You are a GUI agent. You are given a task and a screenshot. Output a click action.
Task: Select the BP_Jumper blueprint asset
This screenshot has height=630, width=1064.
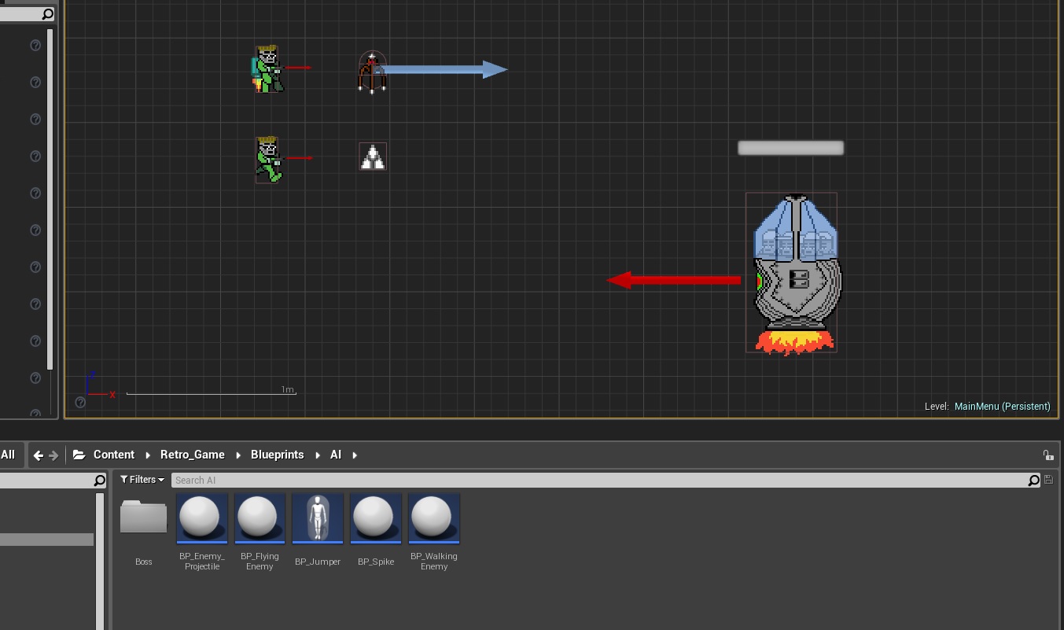(318, 519)
